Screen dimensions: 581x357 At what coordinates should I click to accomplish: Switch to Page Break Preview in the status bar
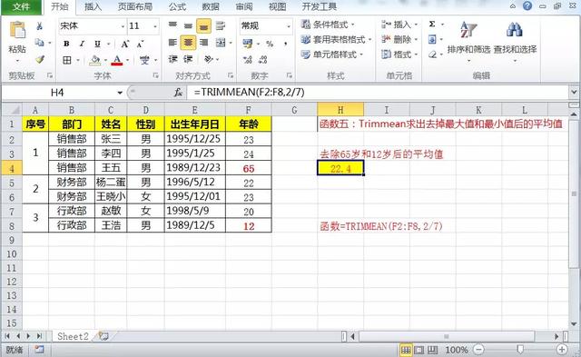tap(432, 350)
